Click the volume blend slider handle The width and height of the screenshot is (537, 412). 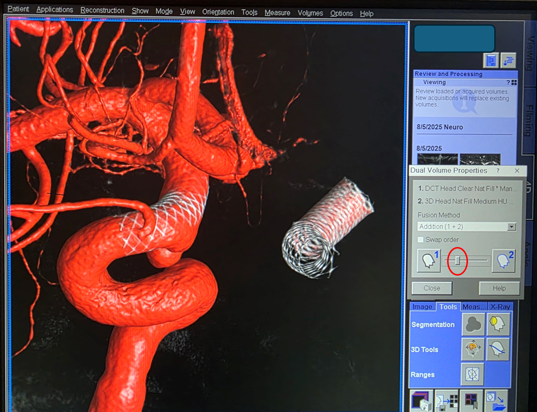(x=457, y=261)
